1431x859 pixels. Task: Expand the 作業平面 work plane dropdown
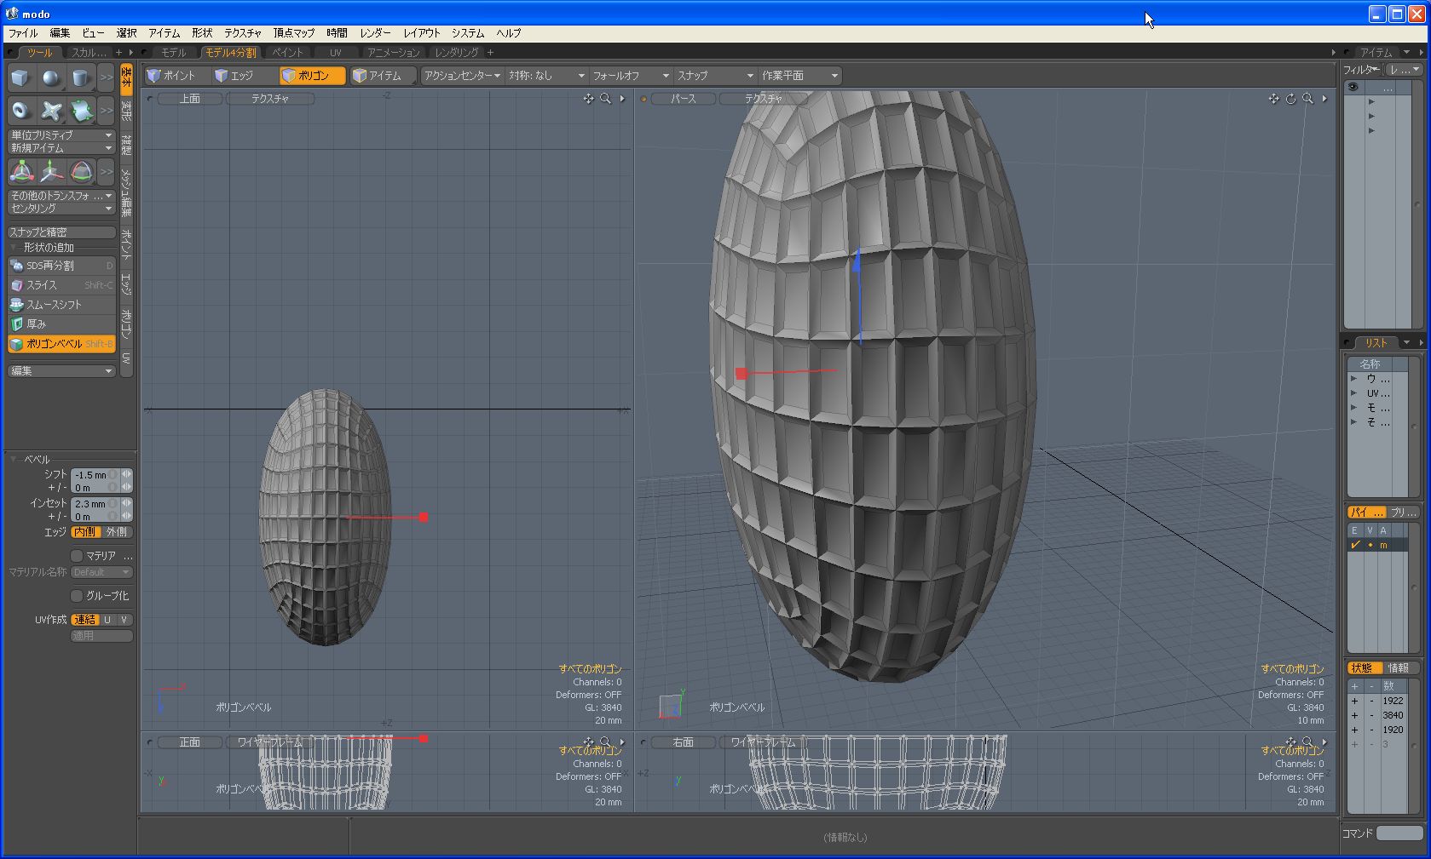pyautogui.click(x=799, y=76)
